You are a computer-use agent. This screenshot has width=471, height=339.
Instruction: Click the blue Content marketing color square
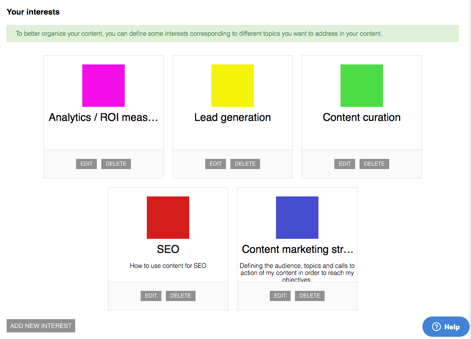297,218
